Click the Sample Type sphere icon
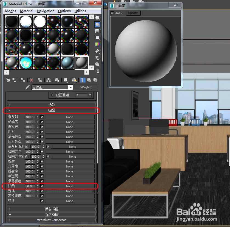 [97, 18]
